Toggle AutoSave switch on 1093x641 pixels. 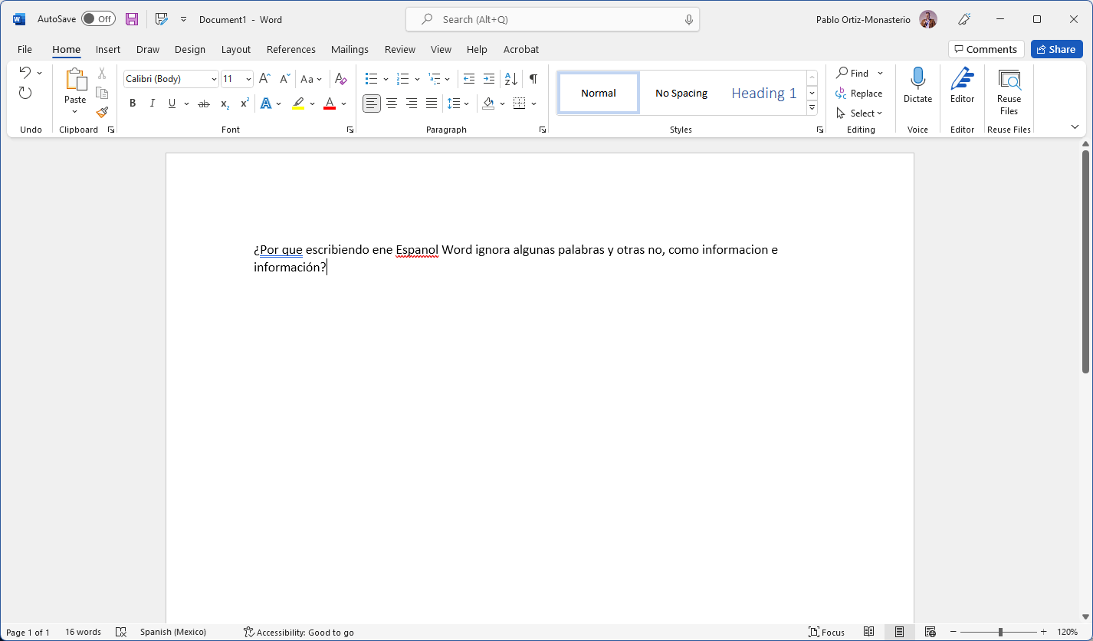point(98,19)
